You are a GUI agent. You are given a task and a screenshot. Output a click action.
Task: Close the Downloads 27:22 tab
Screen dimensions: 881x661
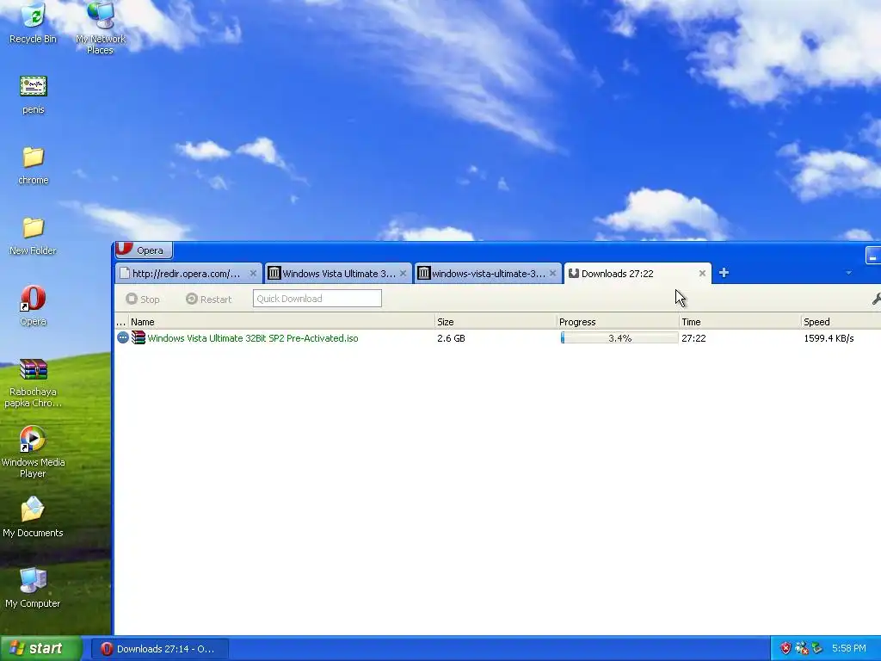702,274
